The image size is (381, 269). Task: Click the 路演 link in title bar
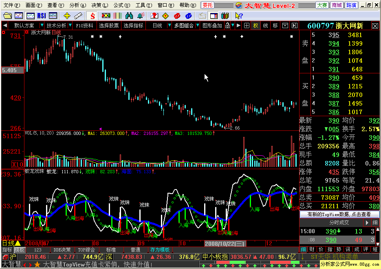coord(351,5)
